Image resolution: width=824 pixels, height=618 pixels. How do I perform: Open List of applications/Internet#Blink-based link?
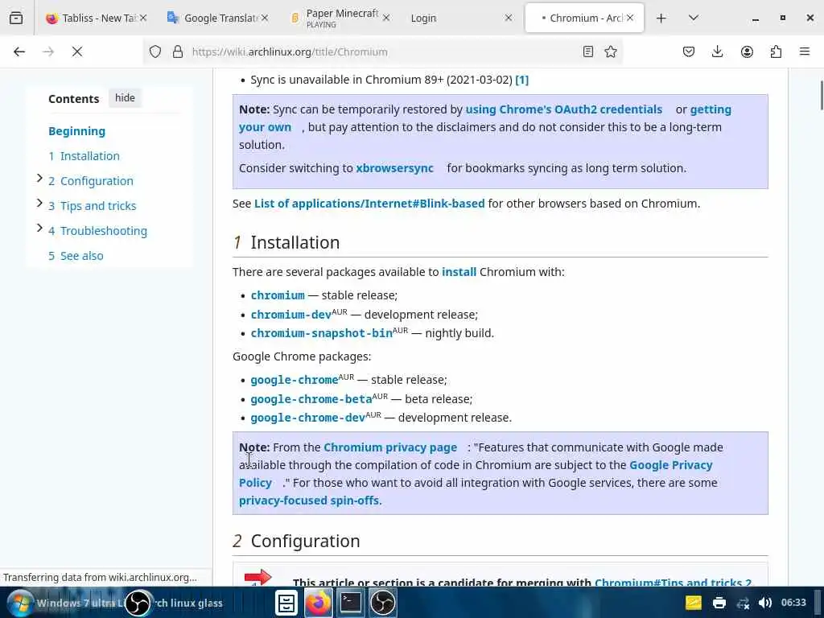click(x=369, y=204)
